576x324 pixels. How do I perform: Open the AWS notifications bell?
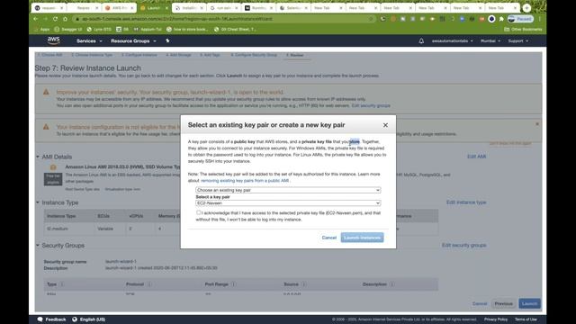[421, 40]
